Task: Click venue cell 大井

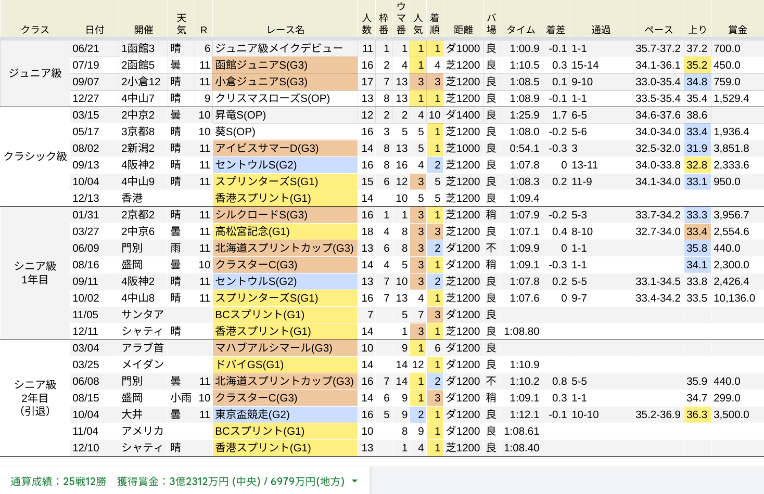Action: (144, 414)
